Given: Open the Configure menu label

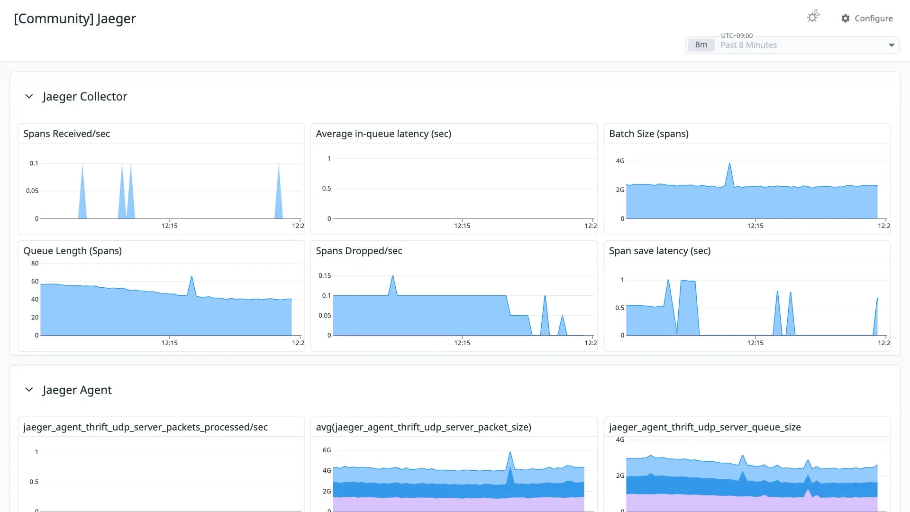Looking at the screenshot, I should pos(874,18).
